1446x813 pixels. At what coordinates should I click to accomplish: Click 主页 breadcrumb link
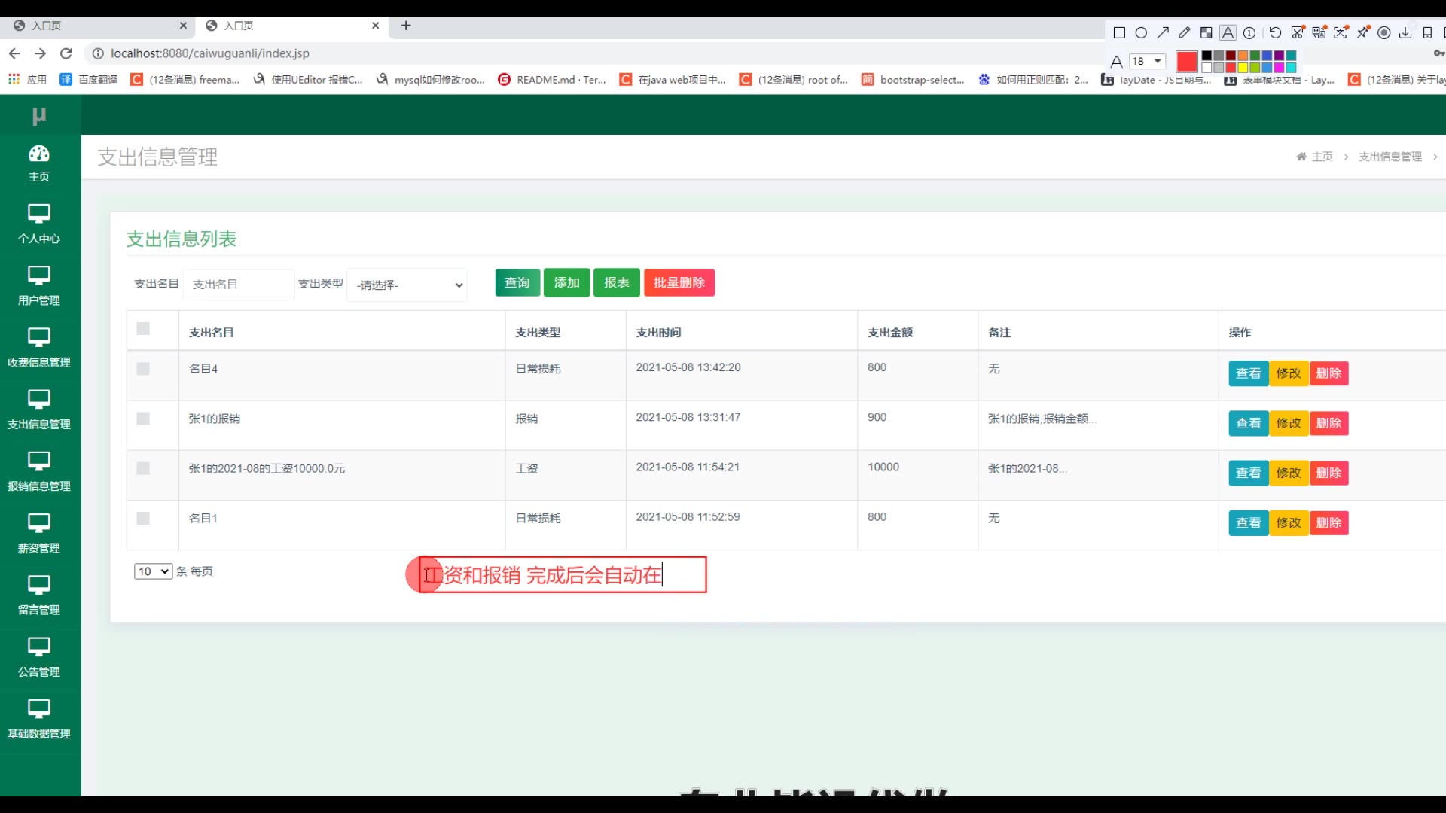click(x=1322, y=157)
